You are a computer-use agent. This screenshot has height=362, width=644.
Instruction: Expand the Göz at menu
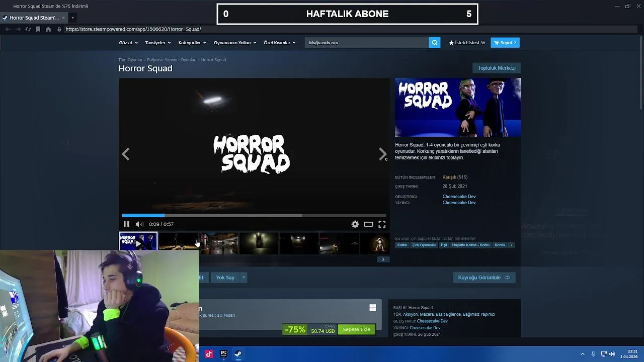[x=127, y=43]
